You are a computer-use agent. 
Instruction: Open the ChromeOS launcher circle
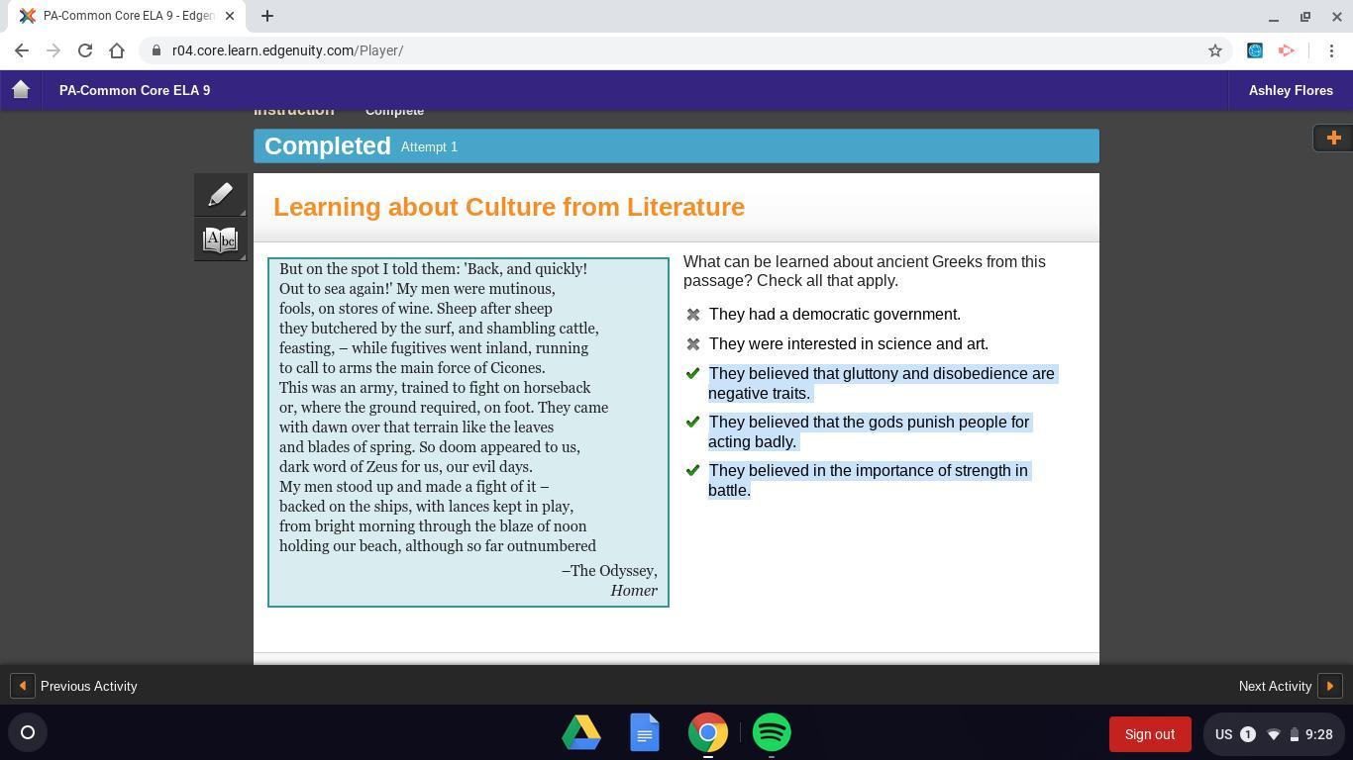(x=28, y=733)
